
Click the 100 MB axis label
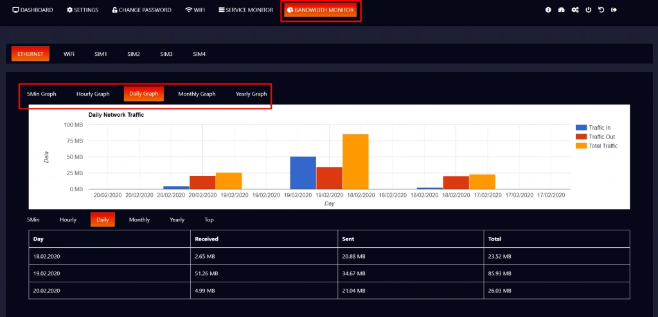[x=73, y=125]
